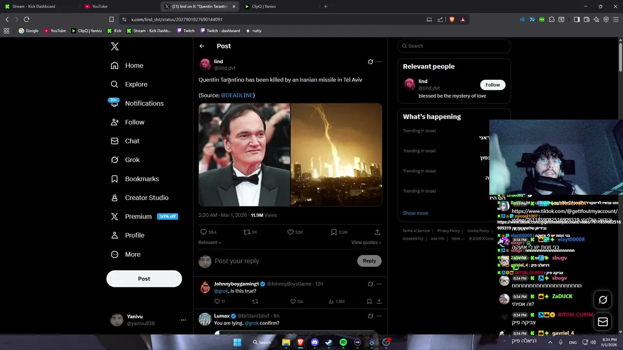
Task: Click Grok icon on Lumax's reply
Action: coord(370,316)
